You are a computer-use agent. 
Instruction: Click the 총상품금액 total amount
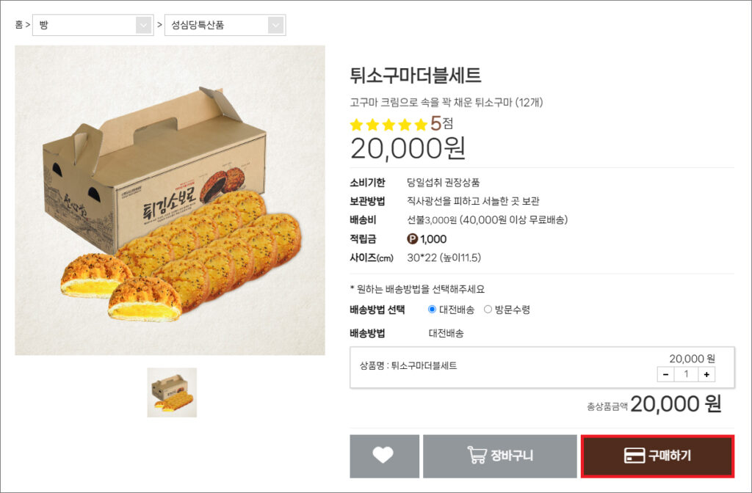675,403
